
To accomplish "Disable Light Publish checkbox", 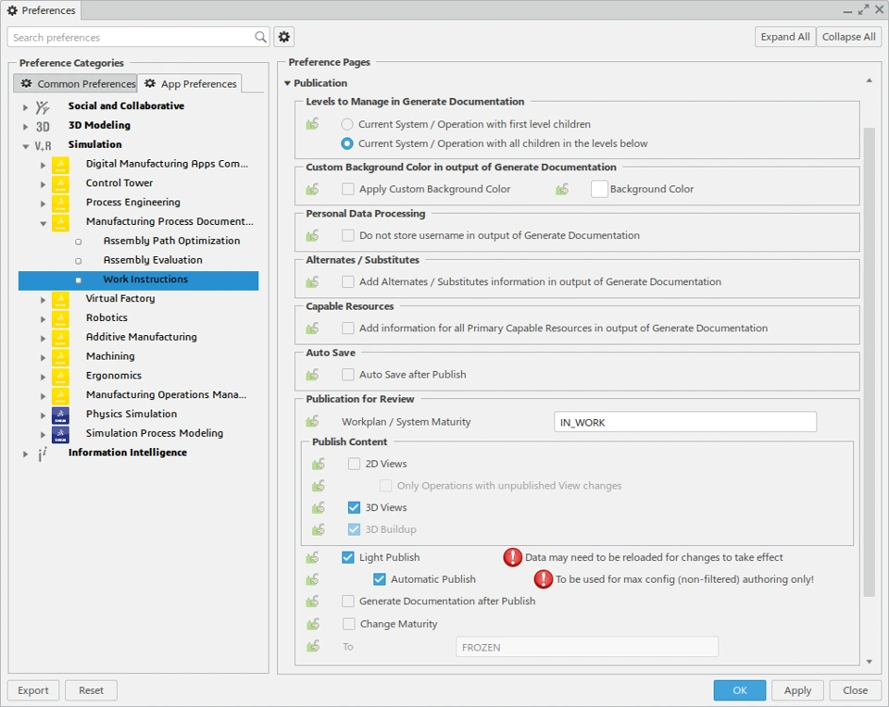I will coord(348,557).
